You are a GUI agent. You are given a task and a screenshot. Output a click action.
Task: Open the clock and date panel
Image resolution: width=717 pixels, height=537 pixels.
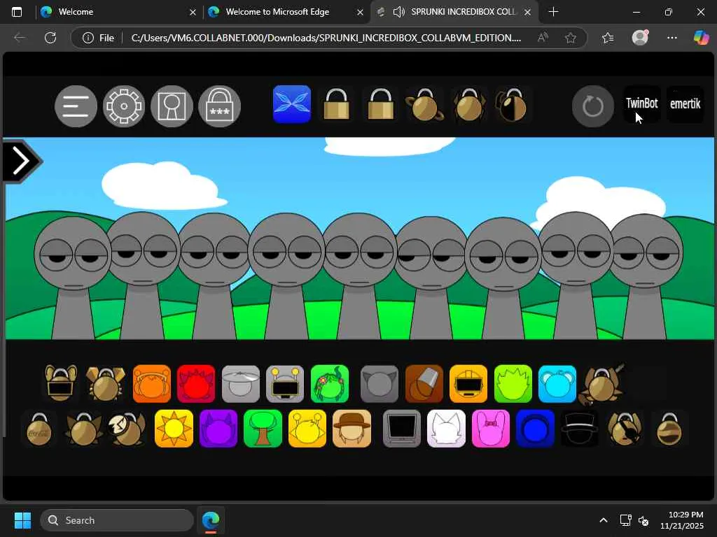coord(682,520)
